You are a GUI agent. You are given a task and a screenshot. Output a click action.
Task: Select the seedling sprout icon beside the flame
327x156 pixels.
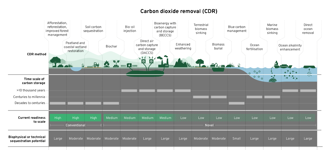(x=116, y=63)
